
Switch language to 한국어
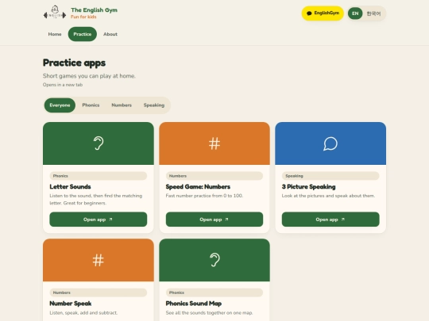tap(373, 13)
